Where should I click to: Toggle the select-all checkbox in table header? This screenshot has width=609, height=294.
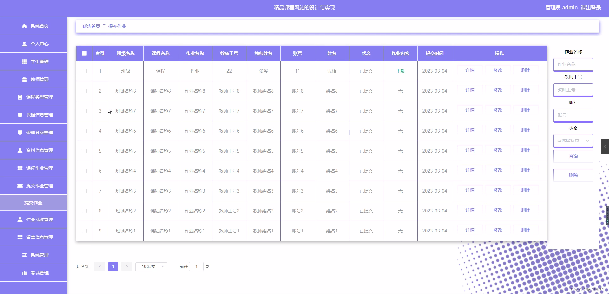(84, 53)
